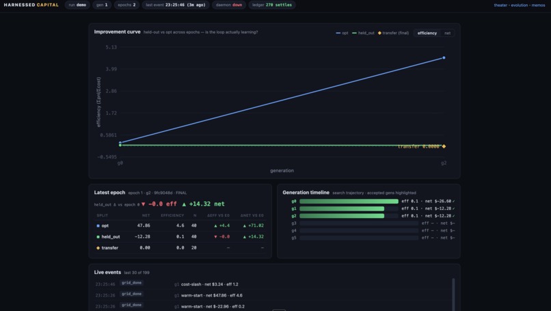Select the empty g5 generation row
This screenshot has width=551, height=311.
pos(373,238)
